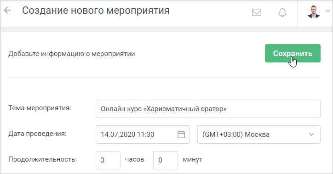The height and width of the screenshot is (174, 333).
Task: Focus the Тема мероприятия text field
Action: 208,109
